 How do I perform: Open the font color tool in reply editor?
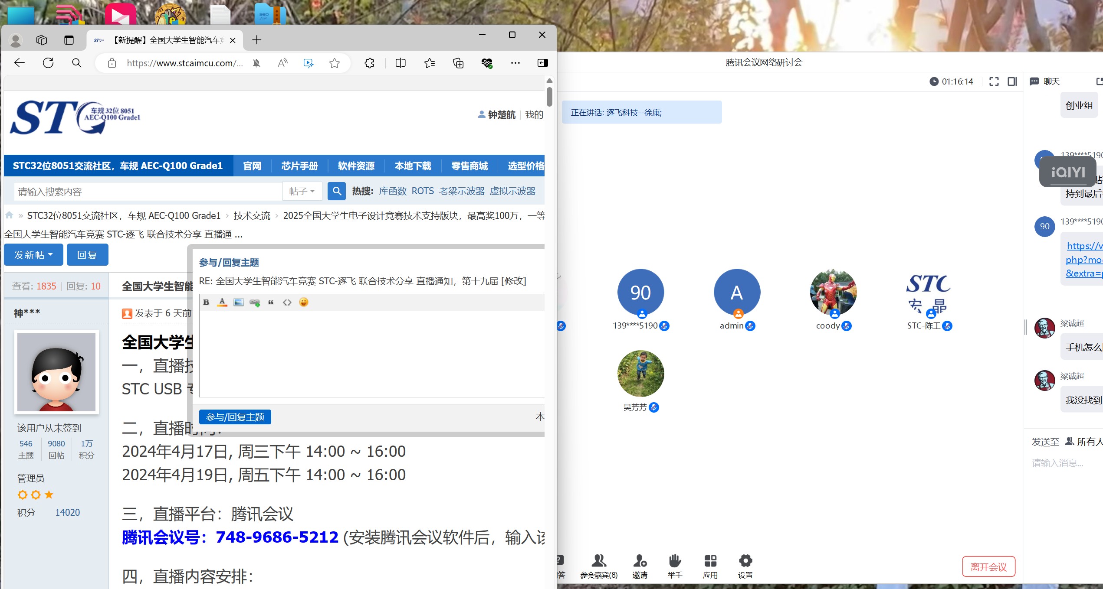(222, 302)
